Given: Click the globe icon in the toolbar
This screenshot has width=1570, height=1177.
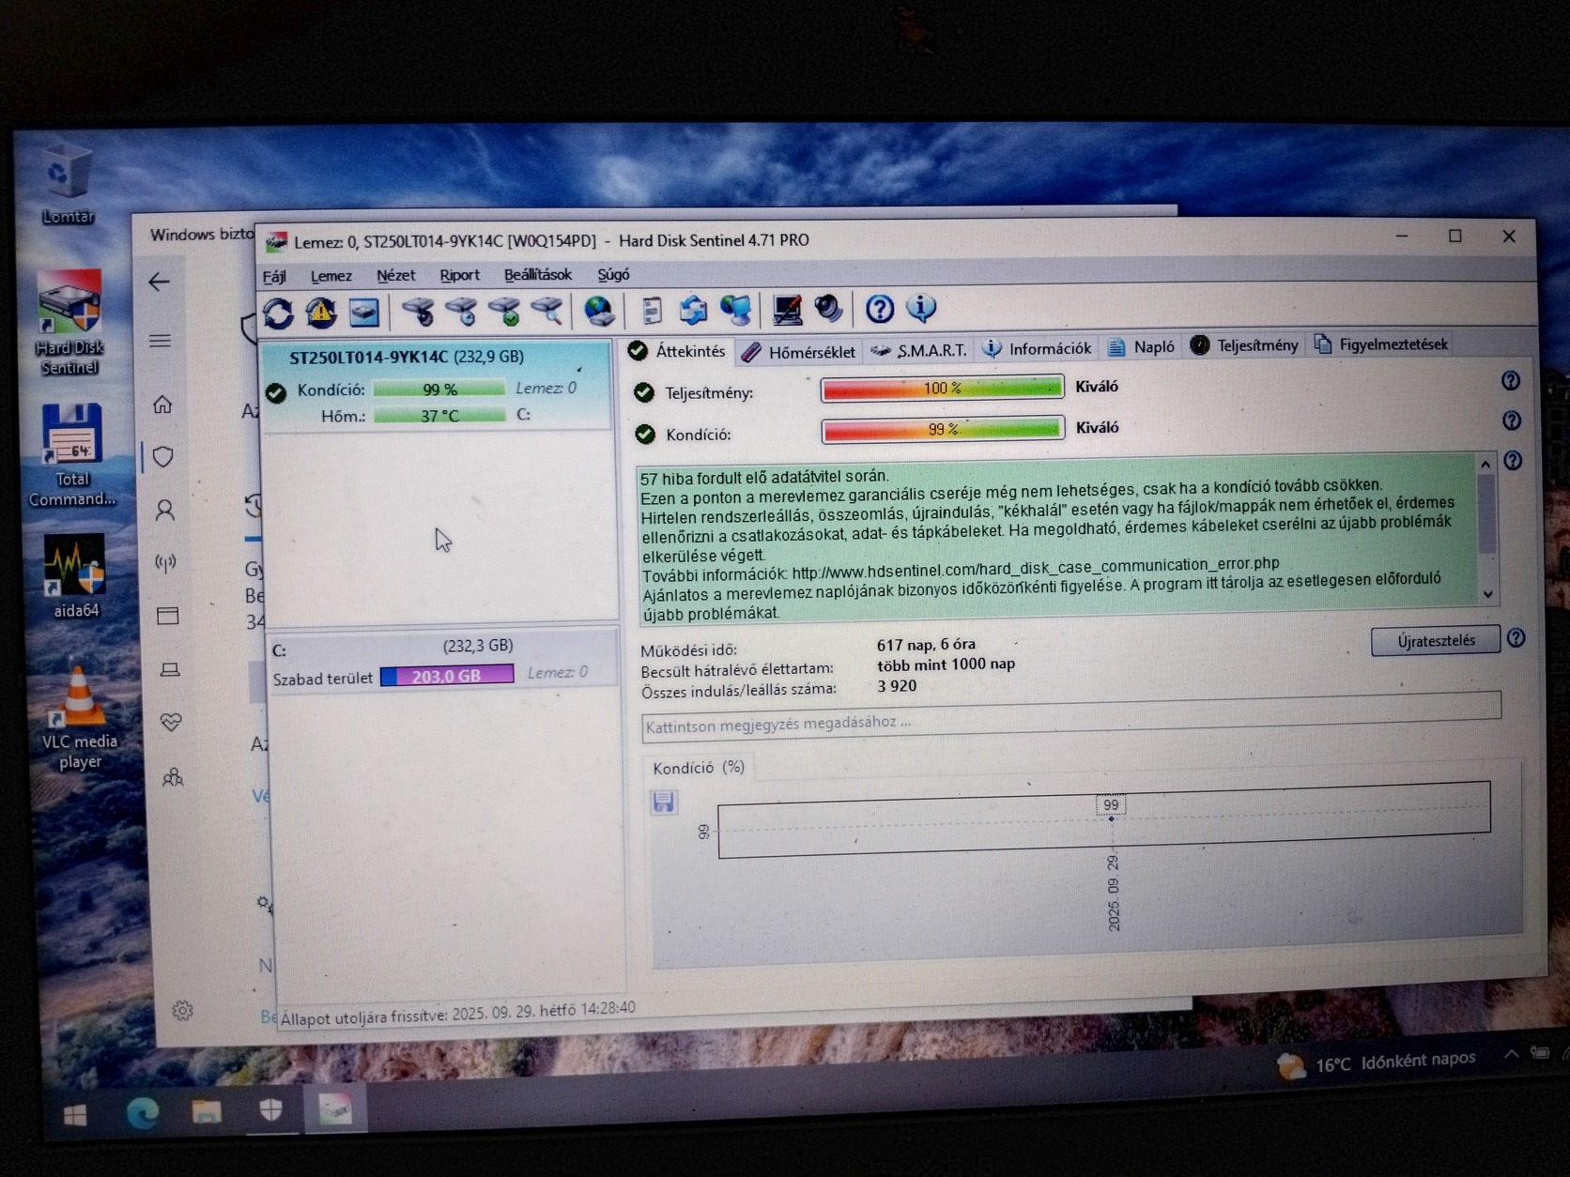Looking at the screenshot, I should pyautogui.click(x=598, y=310).
